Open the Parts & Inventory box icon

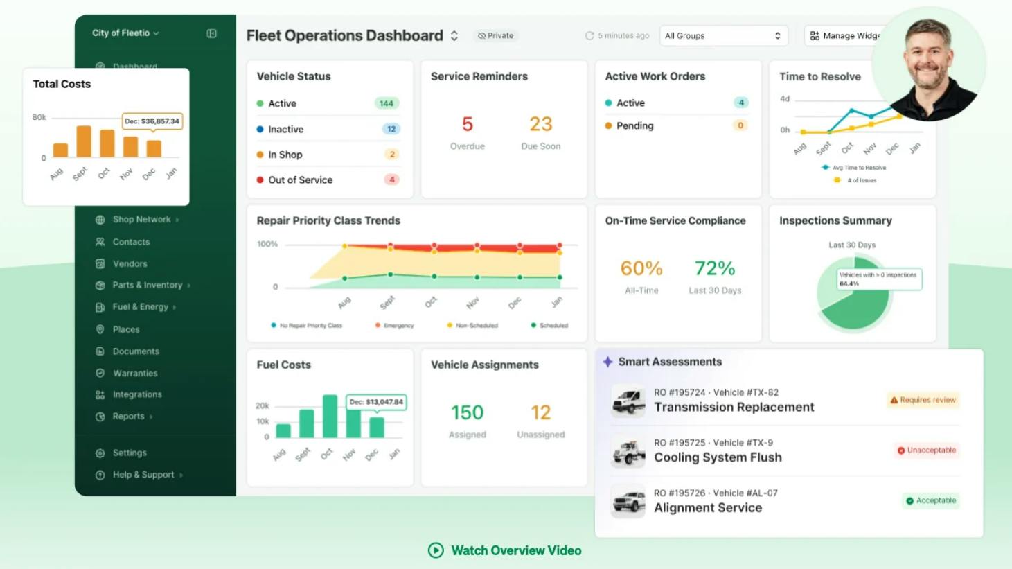click(x=100, y=286)
